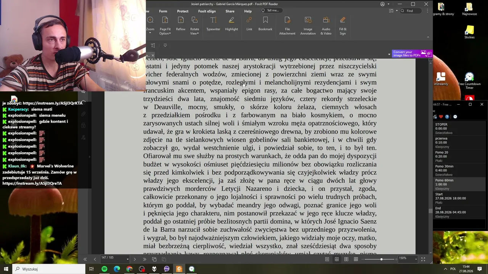The width and height of the screenshot is (488, 274).
Task: Open the Share ribbon tab
Action: pyautogui.click(x=230, y=11)
